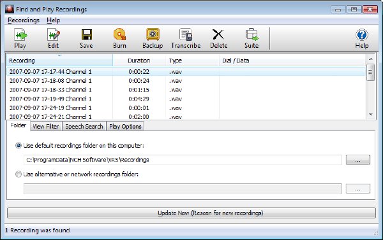Minimize the Find and Play Recordings window
383x240 pixels.
coord(338,10)
